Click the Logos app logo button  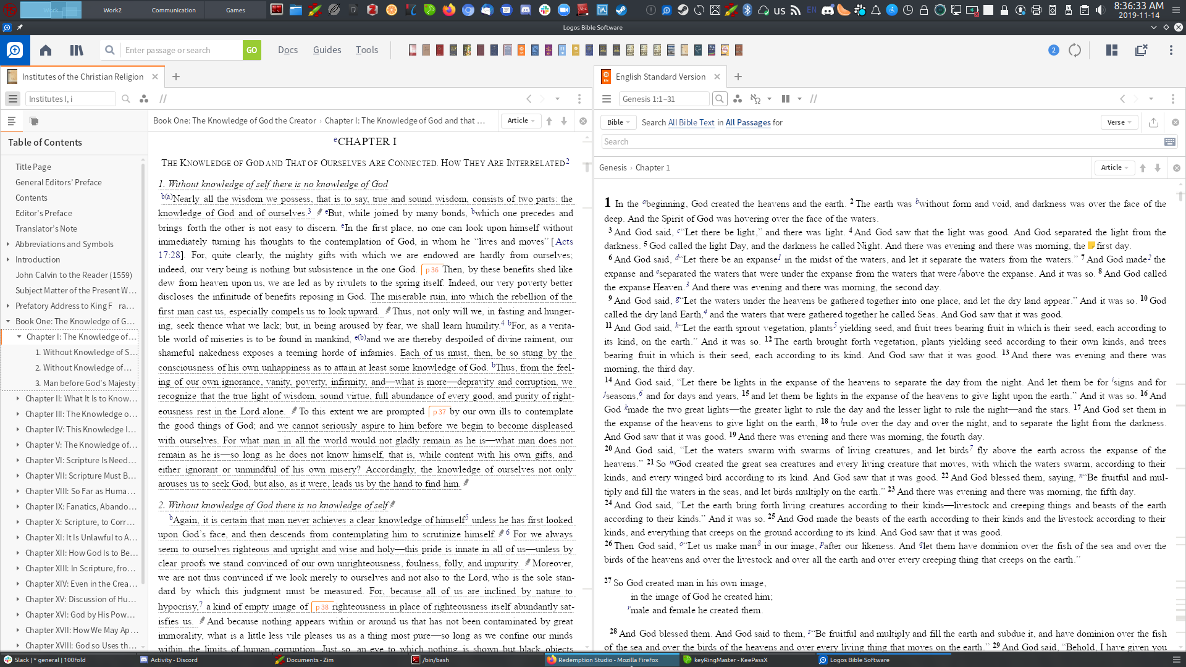15,50
